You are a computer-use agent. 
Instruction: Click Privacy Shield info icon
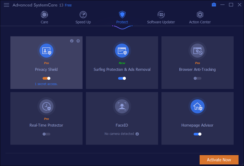(x=72, y=41)
